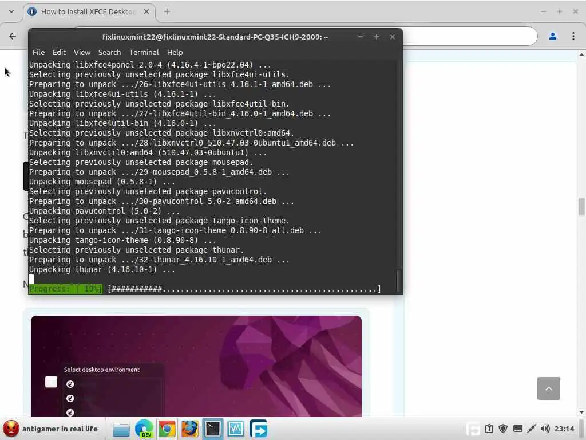The width and height of the screenshot is (586, 440).
Task: Select the 'How to Install XFCE Desktop' browser tab
Action: click(x=89, y=11)
